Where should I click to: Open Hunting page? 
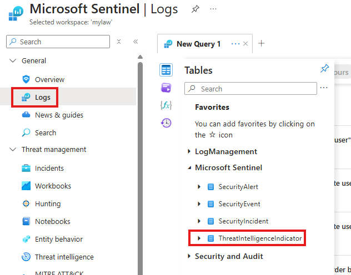pyautogui.click(x=48, y=203)
